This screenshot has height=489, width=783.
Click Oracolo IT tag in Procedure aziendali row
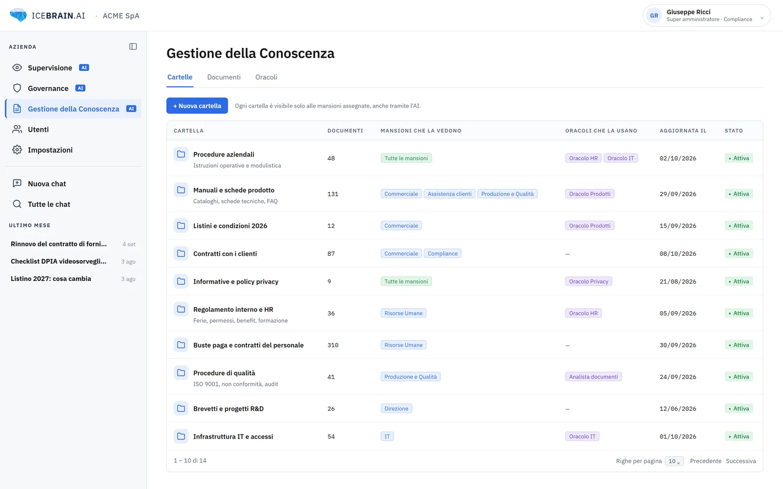621,158
